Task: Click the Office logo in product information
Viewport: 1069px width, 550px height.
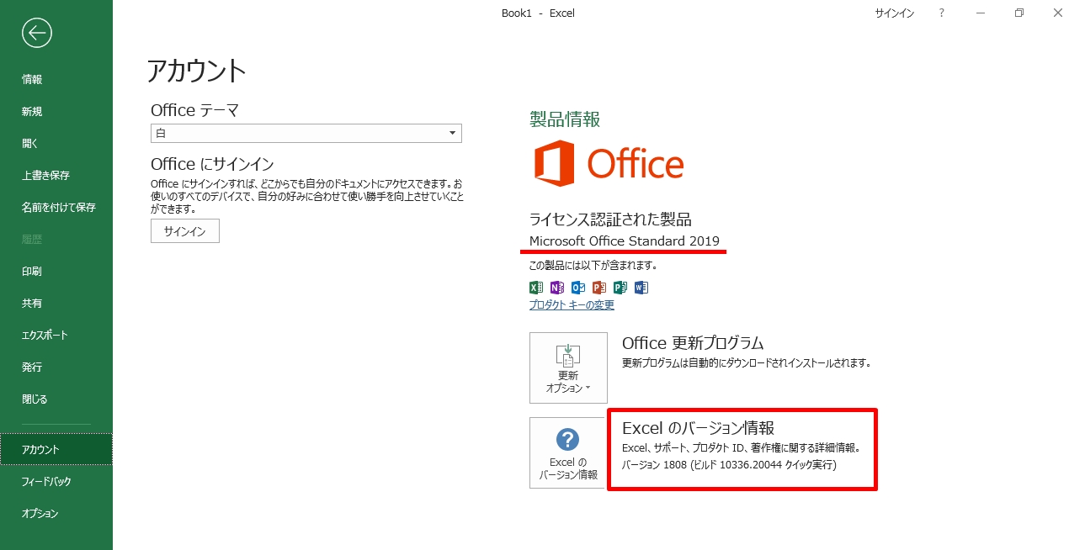Action: [x=608, y=164]
